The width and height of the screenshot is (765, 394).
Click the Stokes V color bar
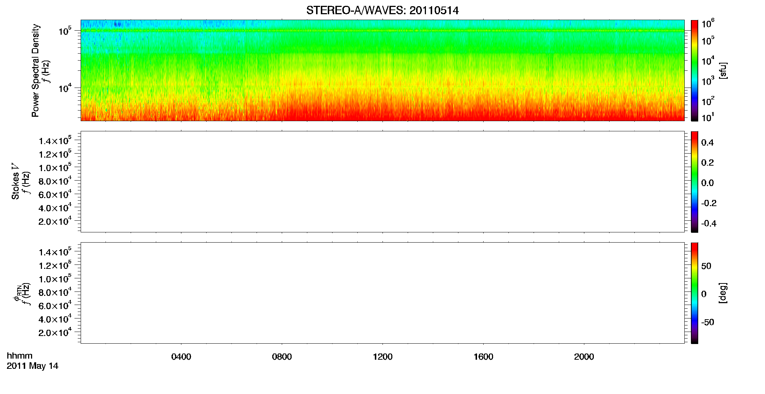point(695,182)
